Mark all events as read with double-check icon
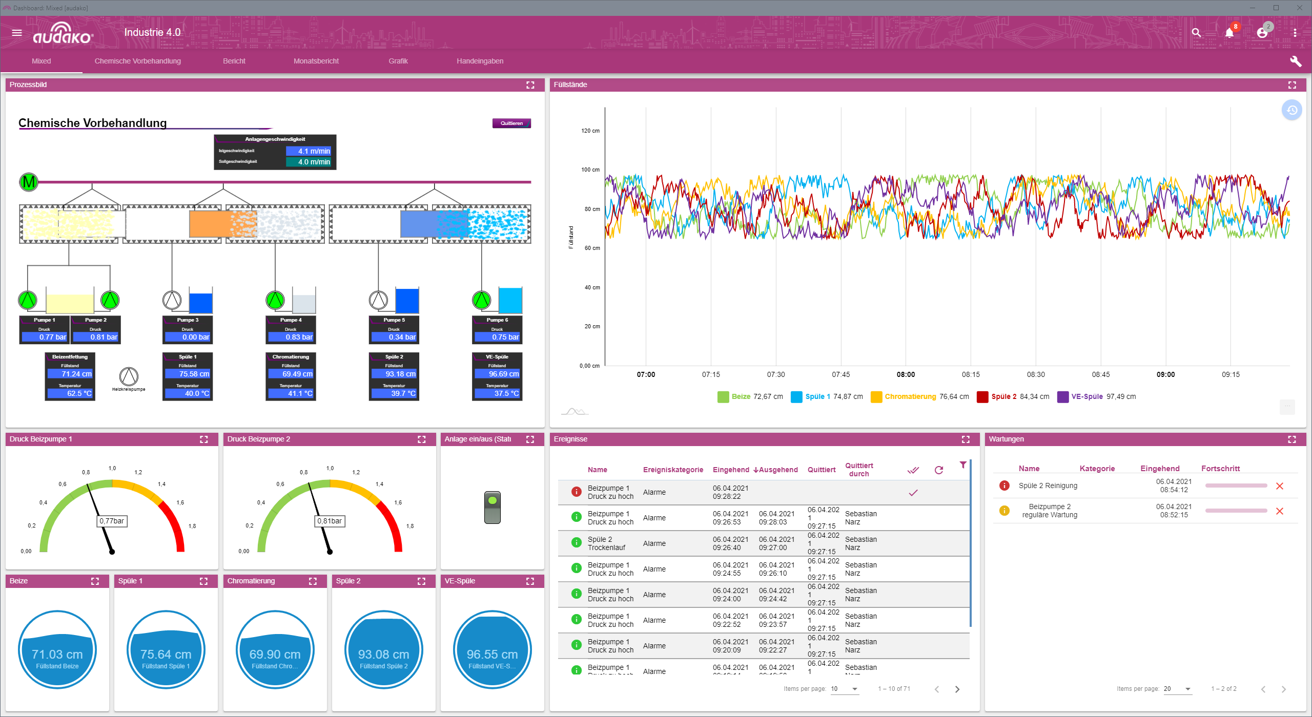The width and height of the screenshot is (1312, 717). tap(913, 470)
